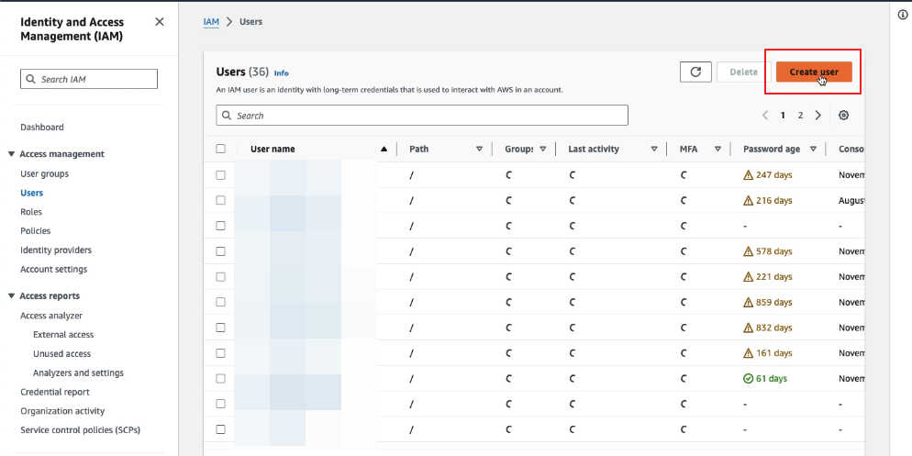Open the Path column sort dropdown
The image size is (912, 456).
(x=479, y=149)
